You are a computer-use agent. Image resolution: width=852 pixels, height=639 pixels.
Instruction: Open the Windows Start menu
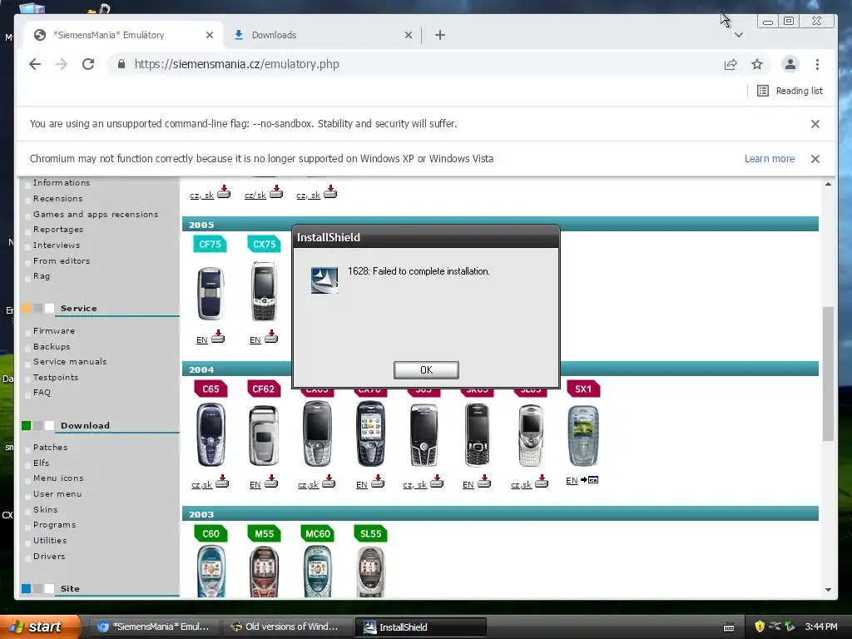40,627
